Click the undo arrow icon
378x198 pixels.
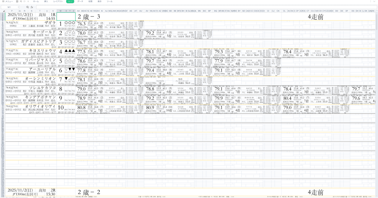coord(21,1)
